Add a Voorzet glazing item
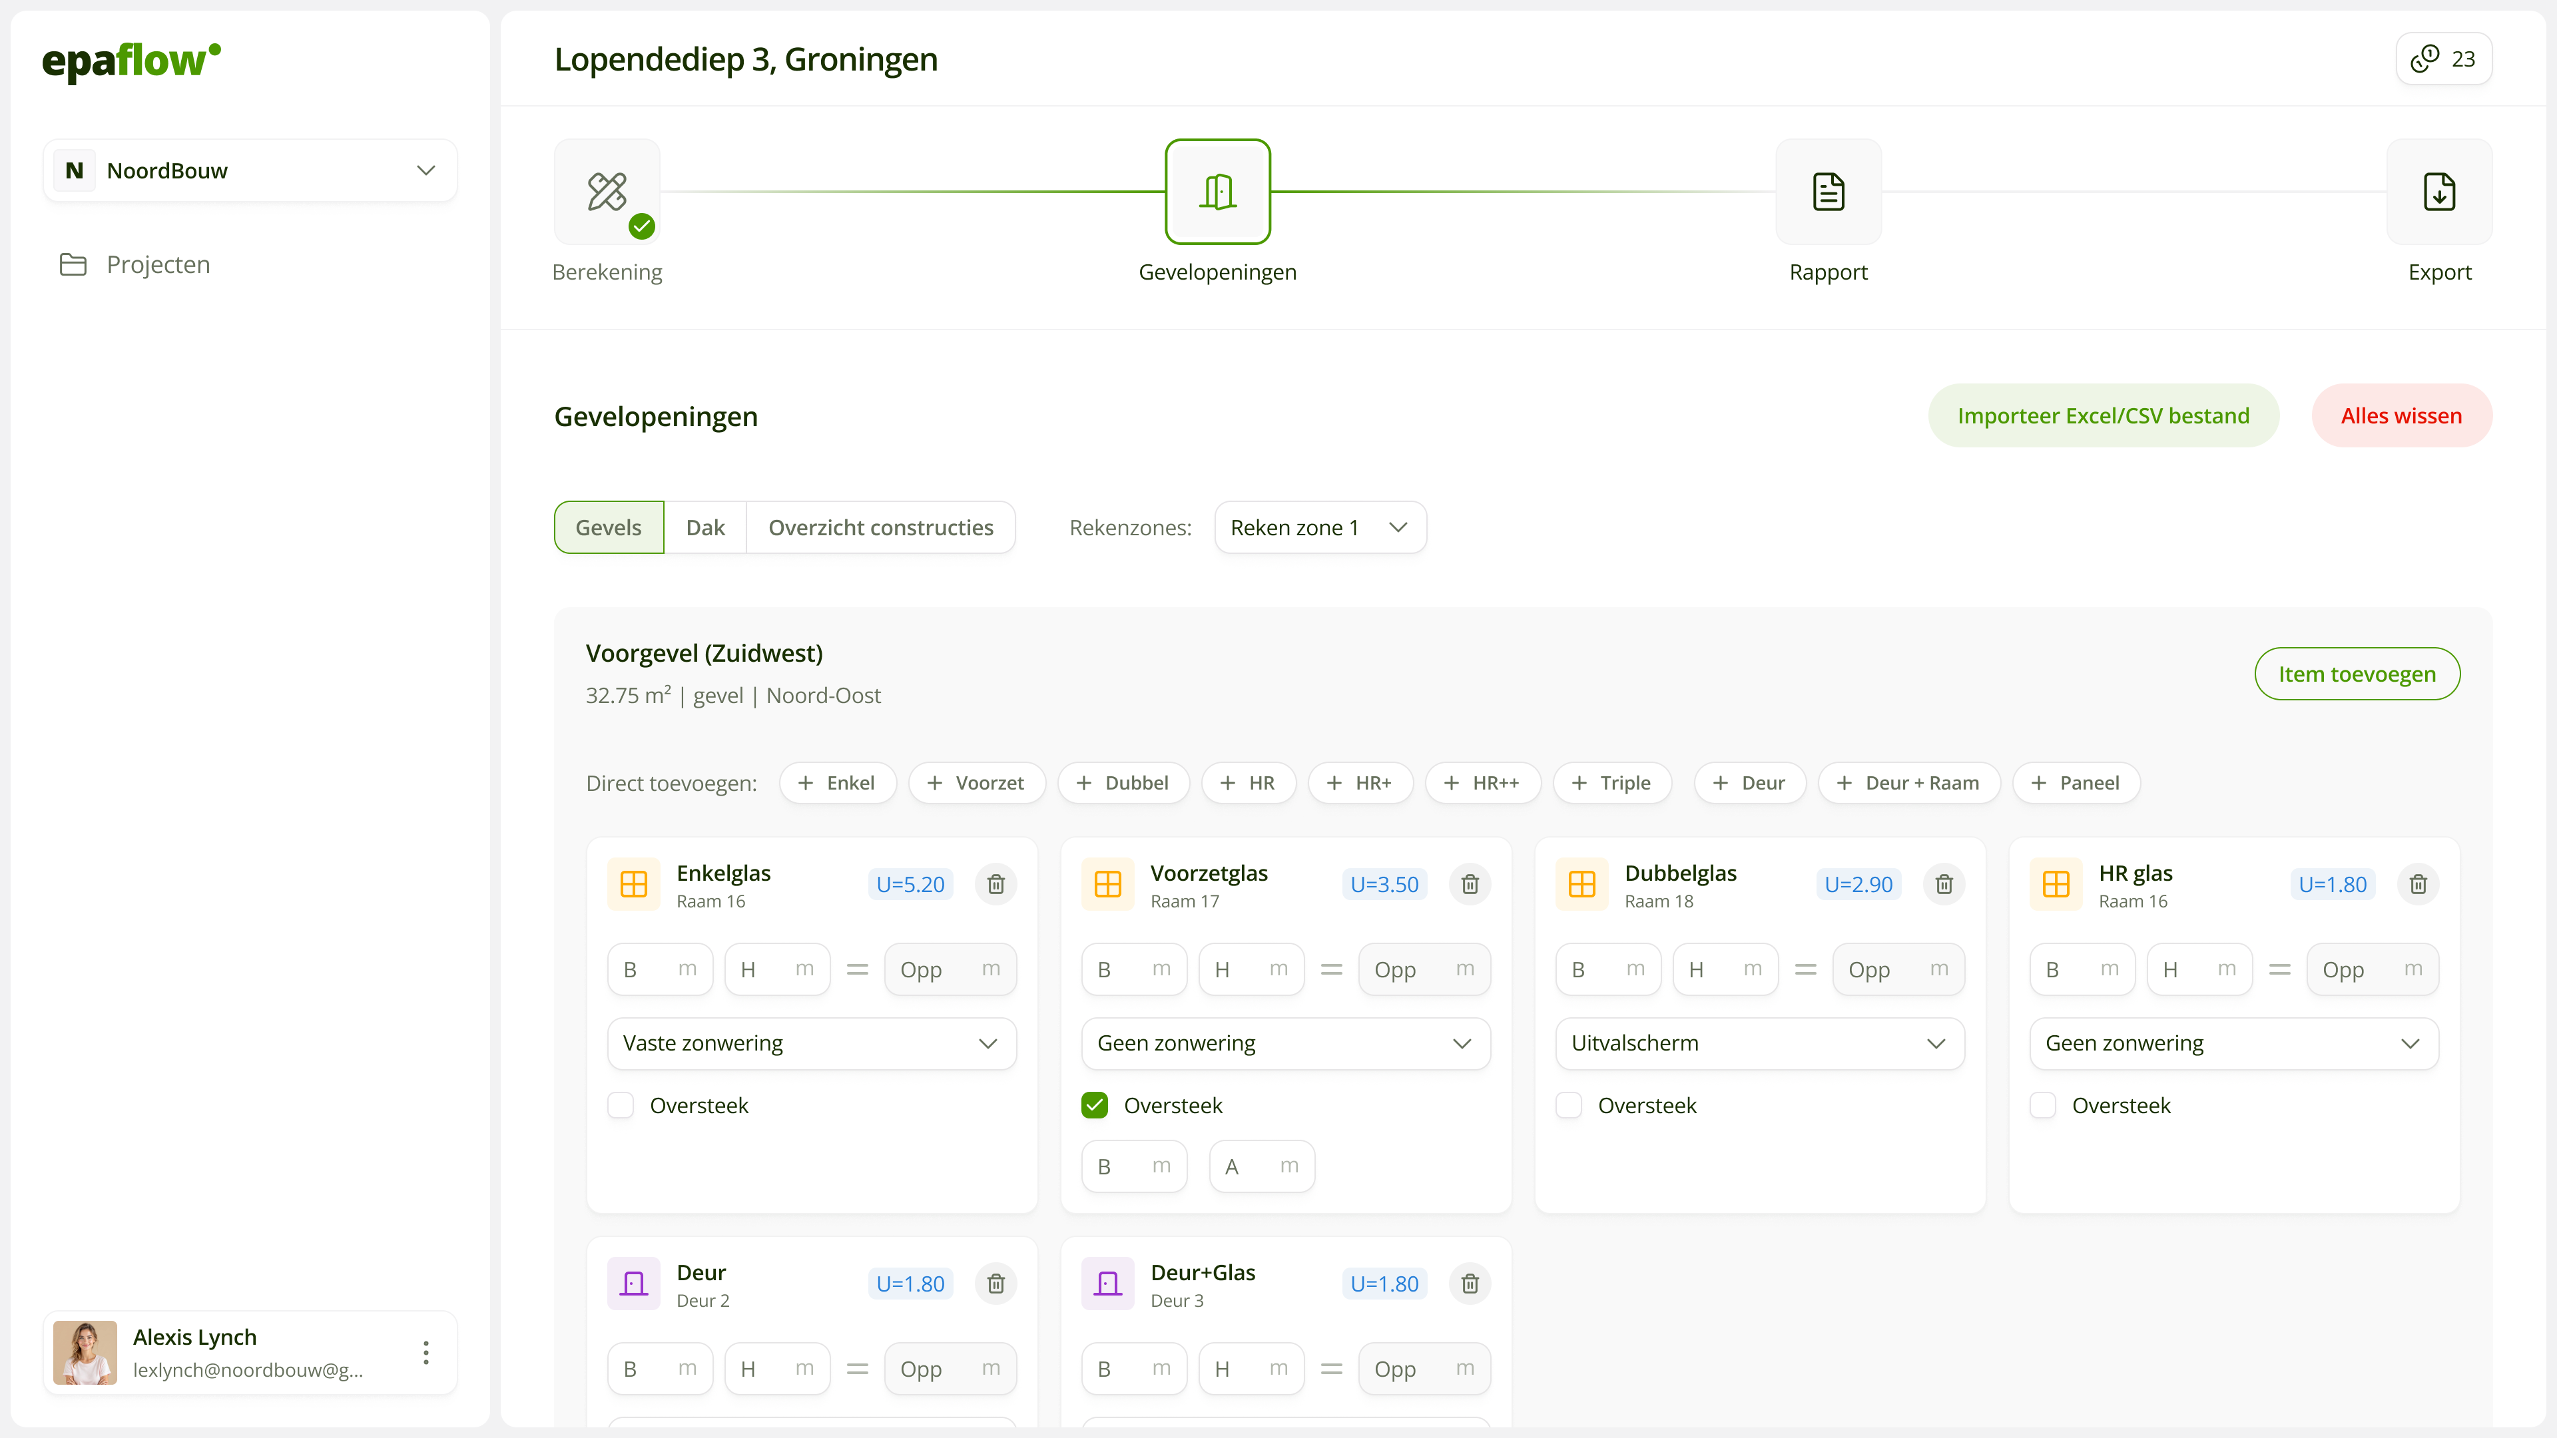The image size is (2557, 1438). (x=976, y=782)
